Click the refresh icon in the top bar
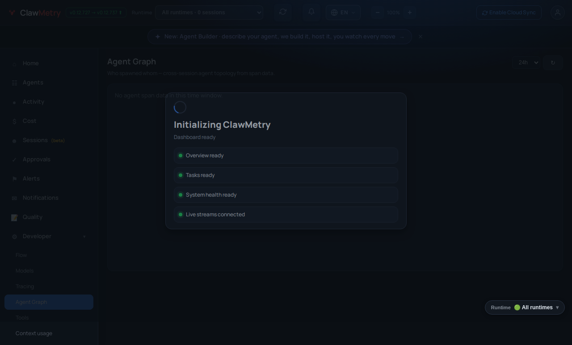 click(283, 12)
